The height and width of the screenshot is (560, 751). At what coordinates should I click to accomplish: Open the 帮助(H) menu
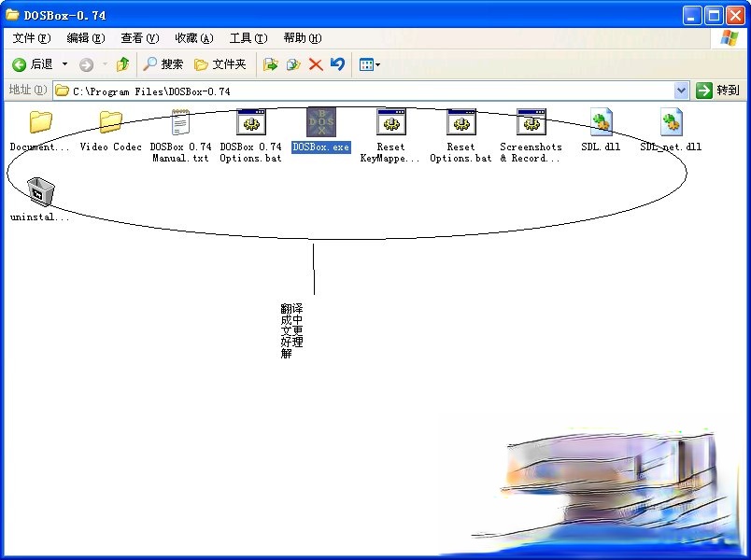303,38
